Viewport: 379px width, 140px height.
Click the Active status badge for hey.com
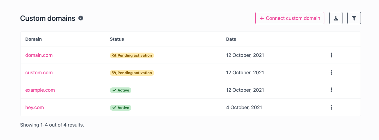click(121, 108)
